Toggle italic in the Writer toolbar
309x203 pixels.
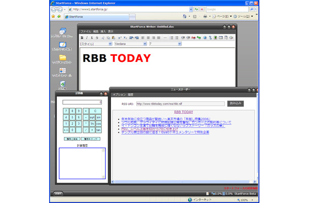[x=87, y=38]
